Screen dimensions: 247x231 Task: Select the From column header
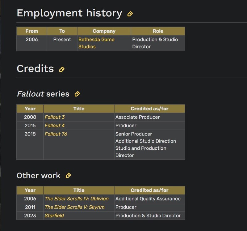(x=32, y=31)
